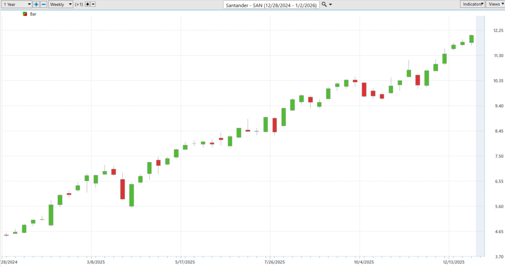This screenshot has height=267, width=505.
Task: Click the Bar legend label text
Action: 33,14
